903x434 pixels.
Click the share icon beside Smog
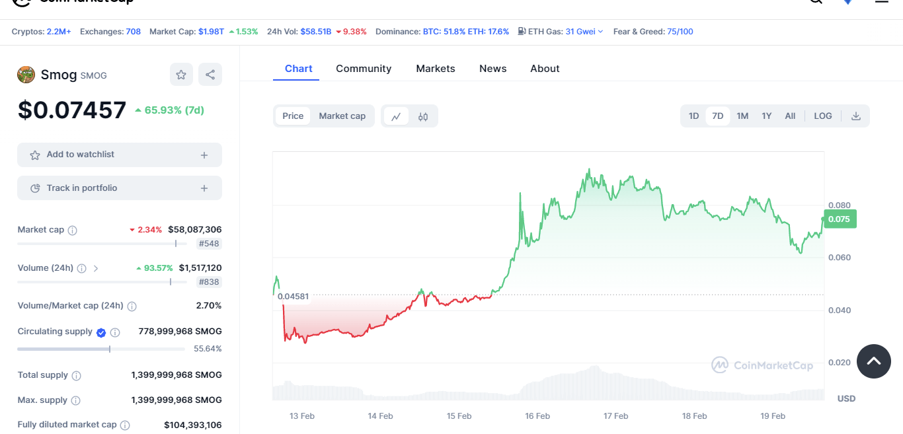point(210,75)
